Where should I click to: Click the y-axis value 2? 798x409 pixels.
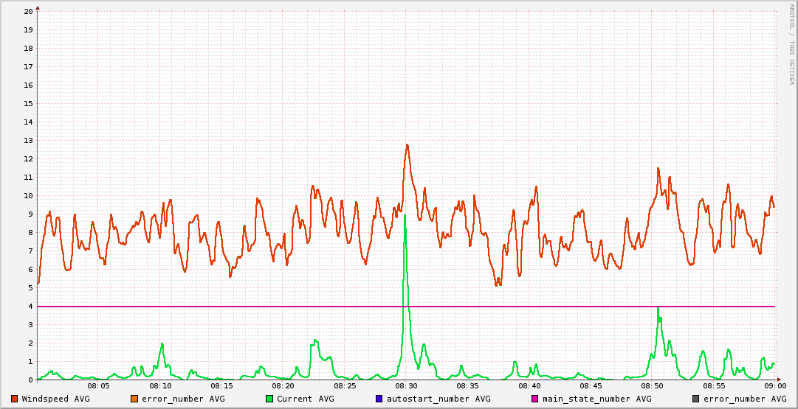point(30,343)
